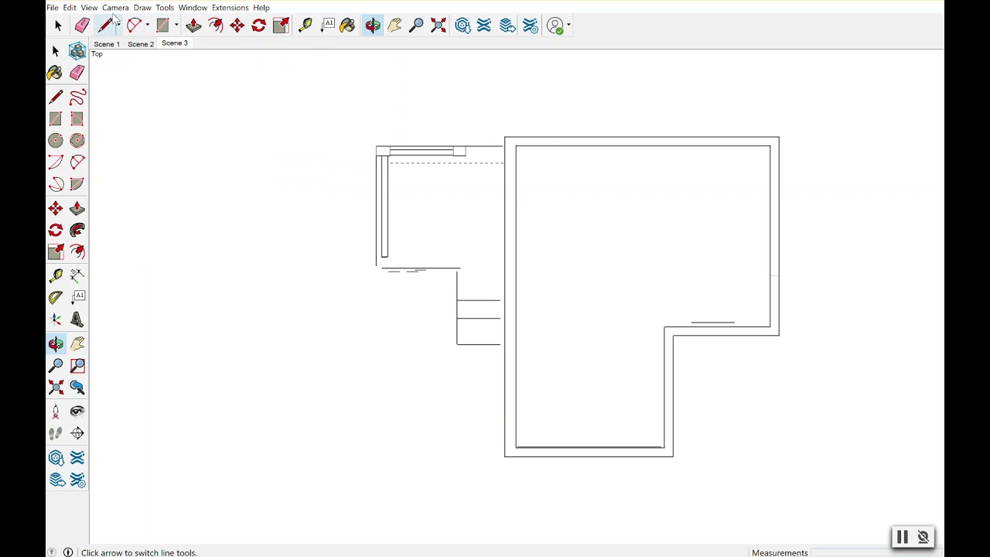Image resolution: width=990 pixels, height=557 pixels.
Task: Select the Dimension tool in left toolbar
Action: 77,275
